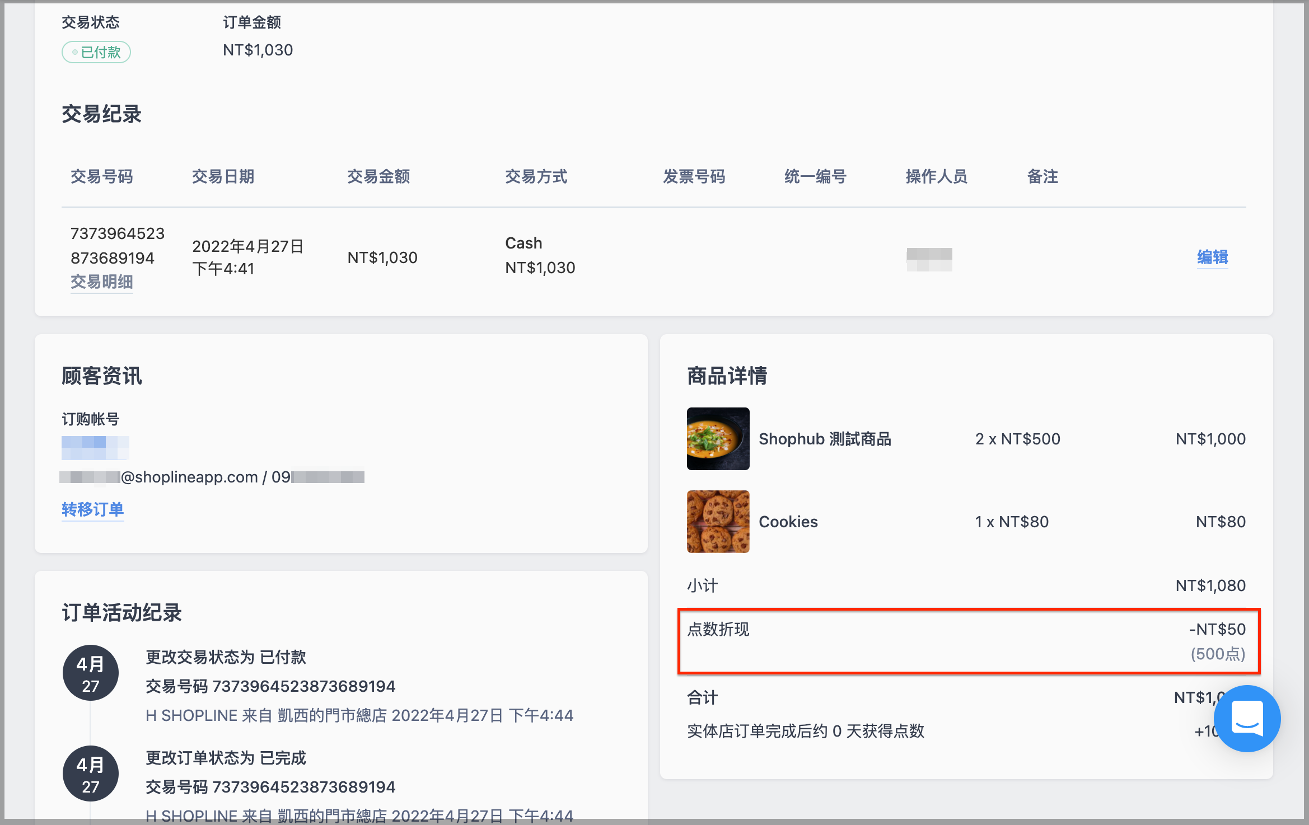Click the 编辑 link in transaction record
Viewport: 1309px width, 825px height.
coord(1213,257)
